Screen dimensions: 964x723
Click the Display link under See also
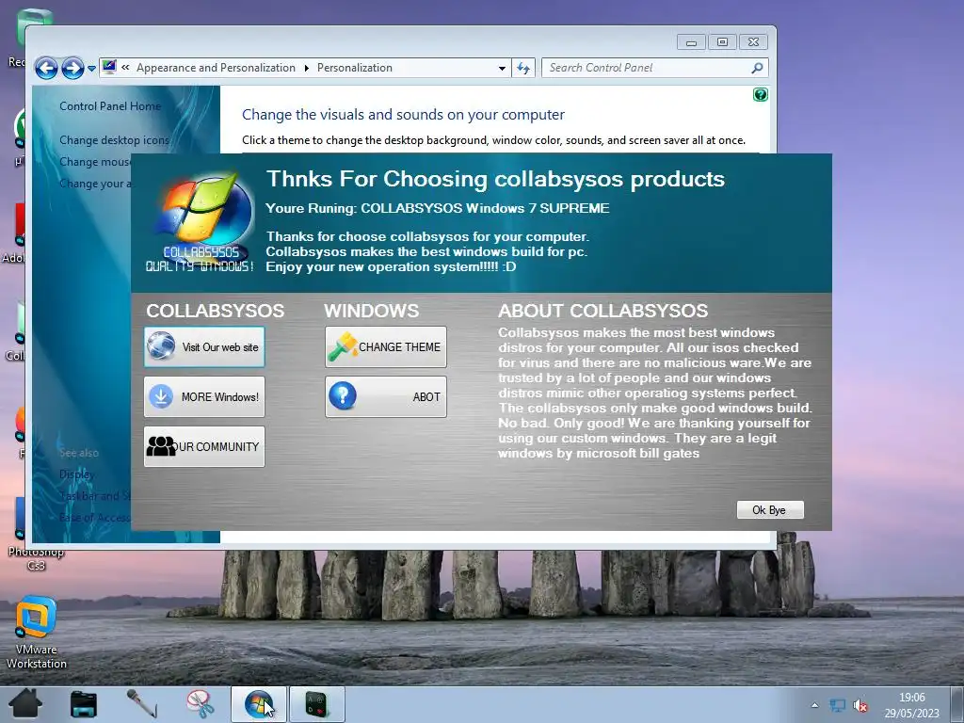coord(77,474)
